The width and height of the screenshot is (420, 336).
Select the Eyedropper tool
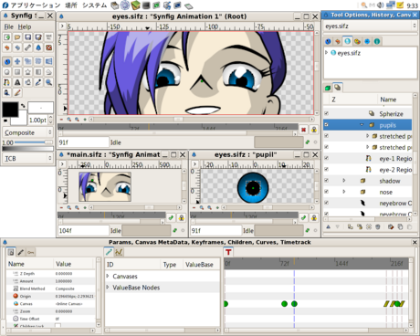38,82
